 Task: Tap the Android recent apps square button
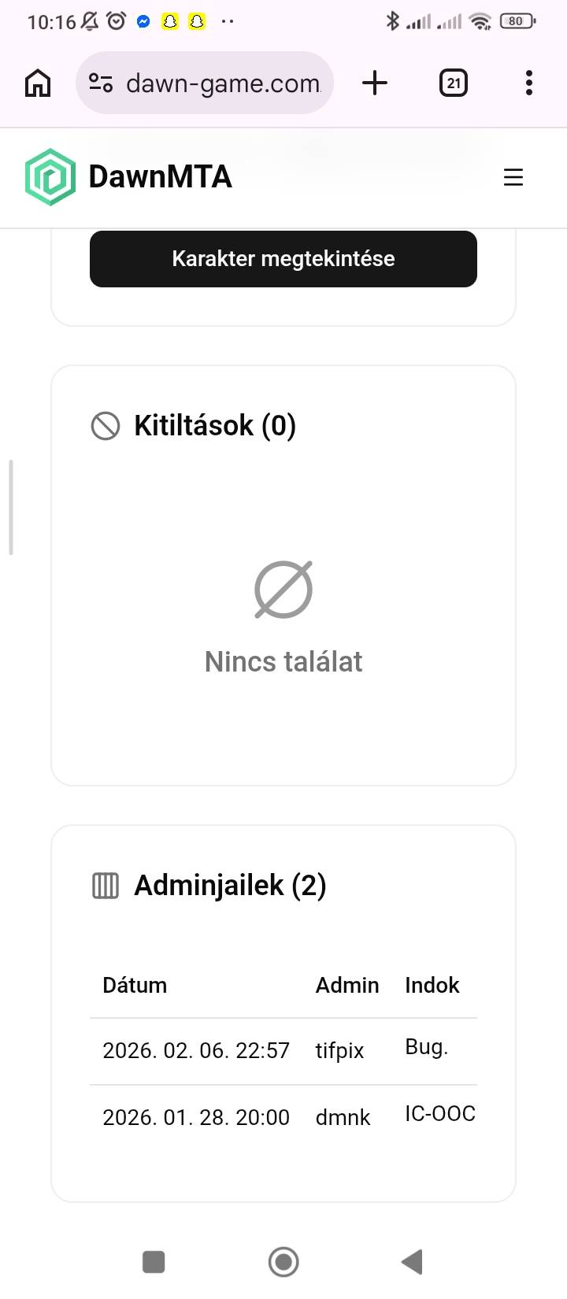coord(154,1261)
